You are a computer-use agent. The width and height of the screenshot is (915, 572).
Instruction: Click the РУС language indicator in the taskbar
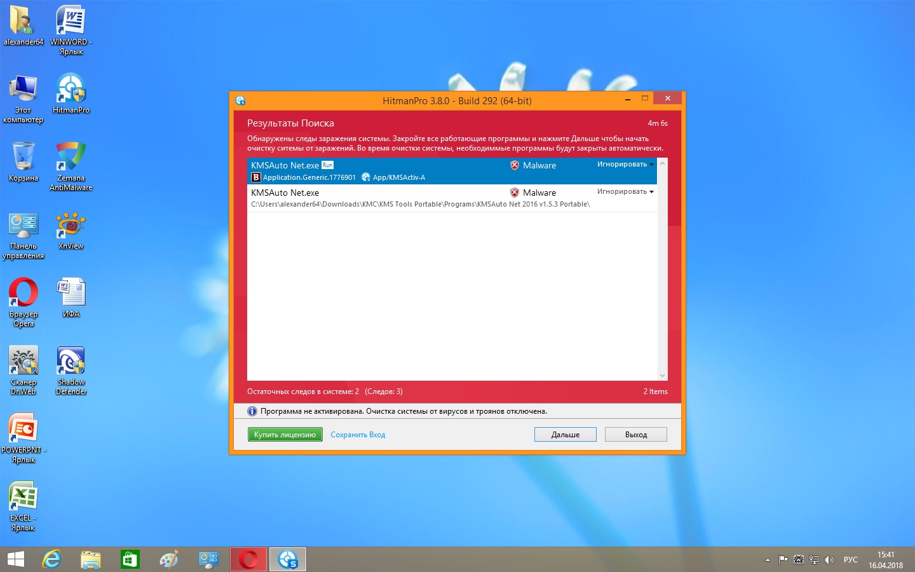tap(851, 560)
